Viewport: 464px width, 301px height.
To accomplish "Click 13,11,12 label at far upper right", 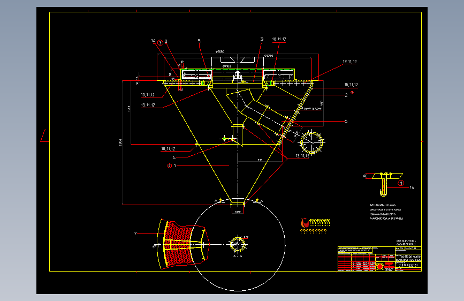I will tap(350, 62).
